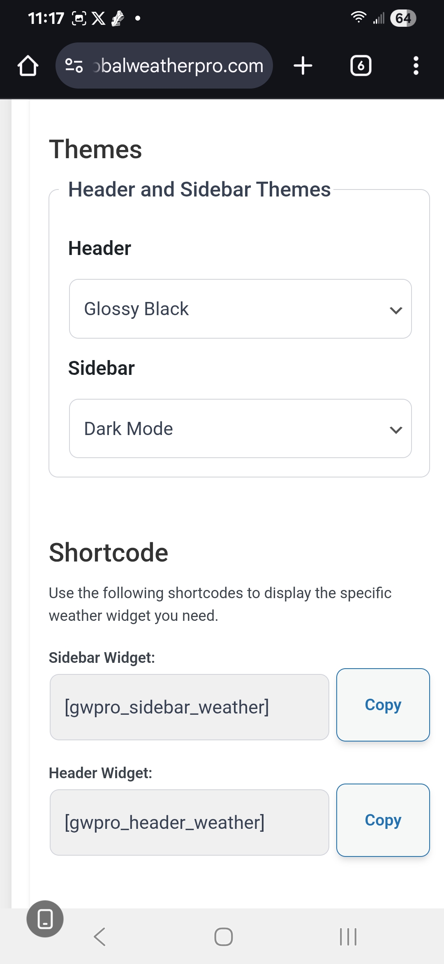This screenshot has width=444, height=964.
Task: Tap the browser home icon
Action: 28,66
